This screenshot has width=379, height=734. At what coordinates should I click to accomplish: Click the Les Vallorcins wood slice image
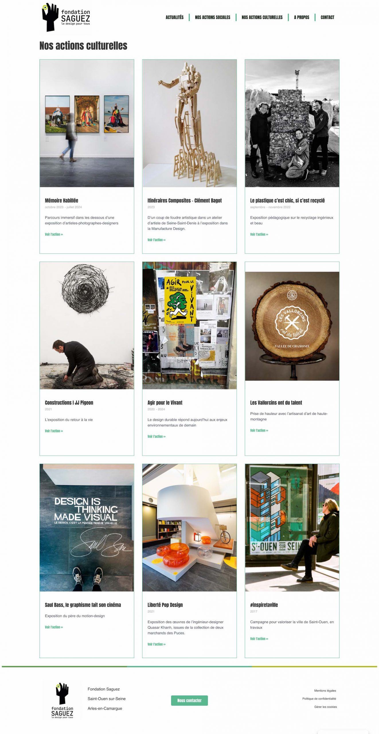pyautogui.click(x=292, y=326)
